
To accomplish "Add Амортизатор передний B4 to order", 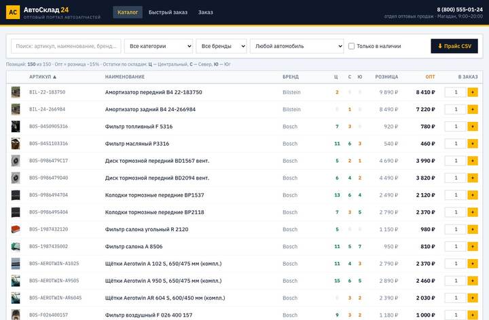I will pos(473,92).
